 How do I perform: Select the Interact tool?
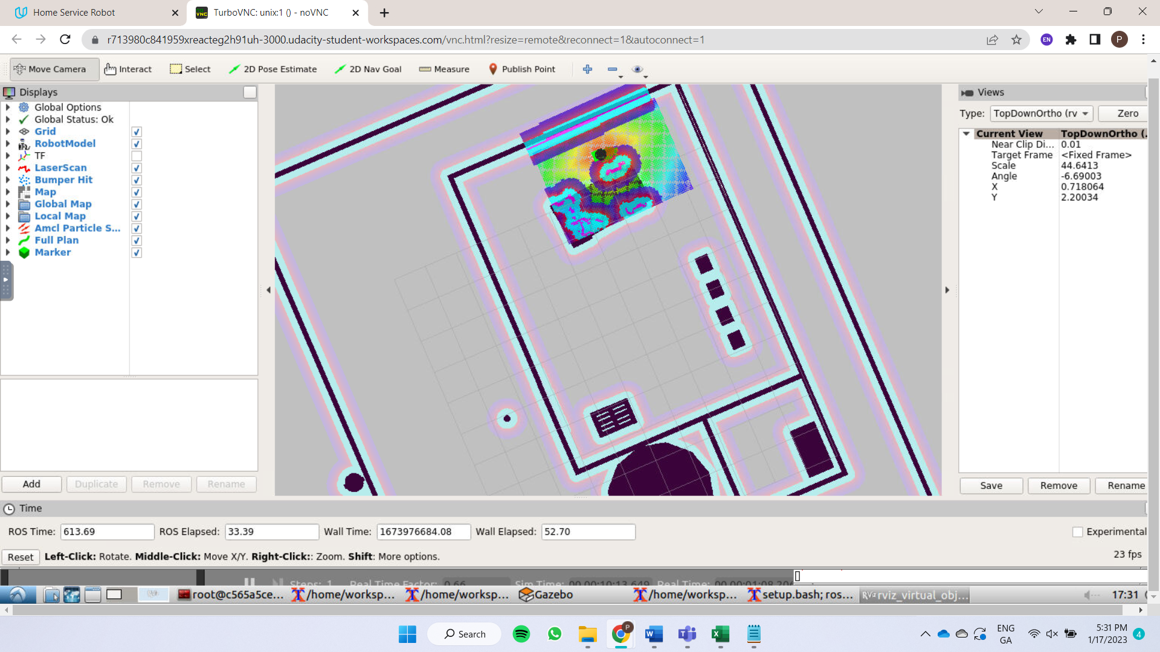(128, 69)
